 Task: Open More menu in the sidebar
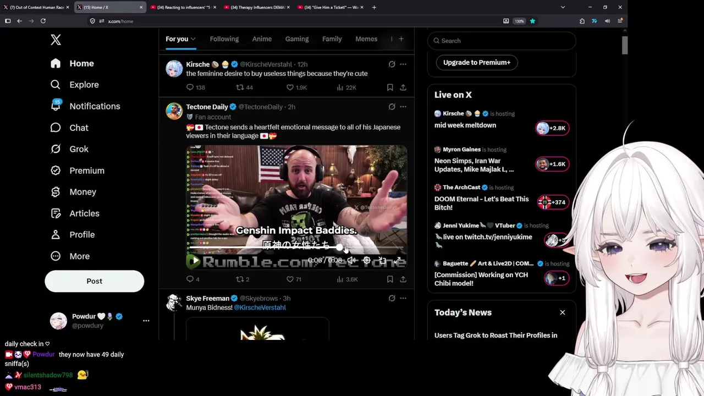pyautogui.click(x=70, y=256)
